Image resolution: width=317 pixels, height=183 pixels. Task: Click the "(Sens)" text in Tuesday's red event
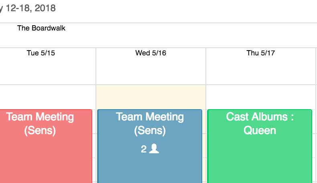pos(40,130)
